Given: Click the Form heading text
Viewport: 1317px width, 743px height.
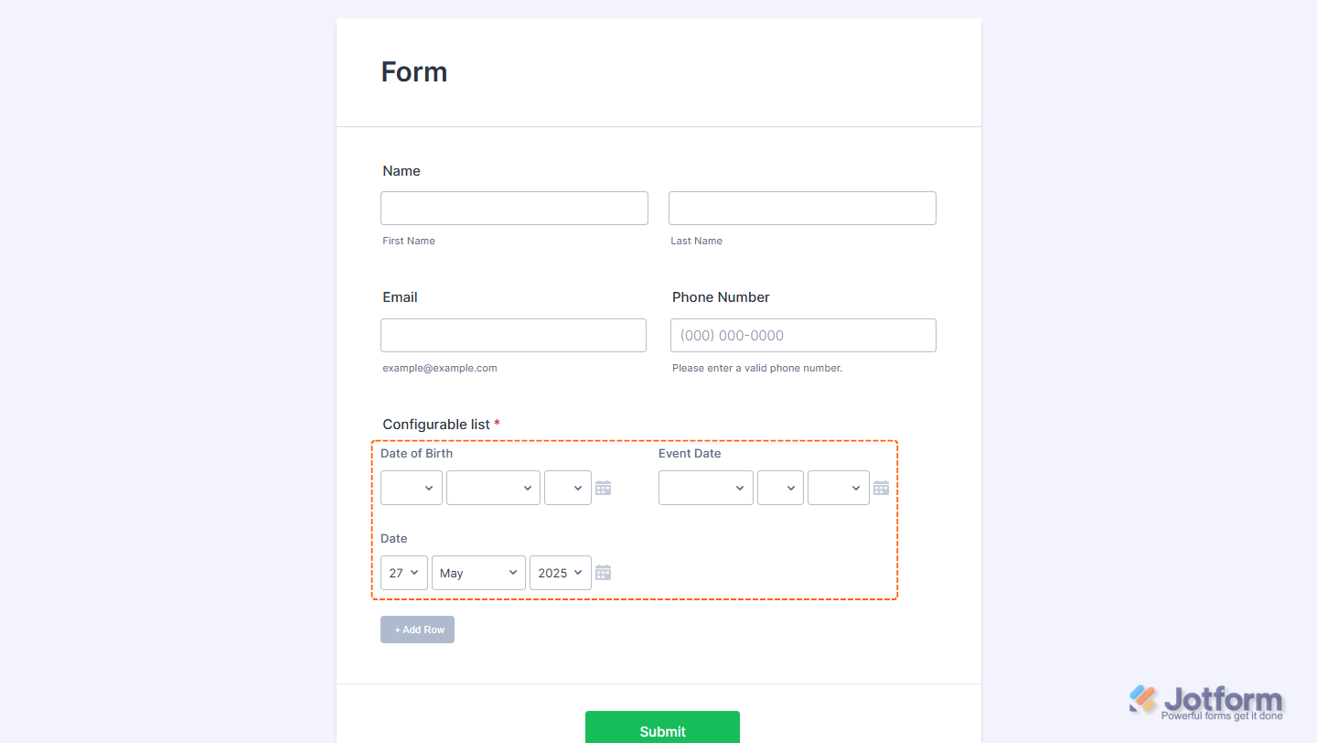Looking at the screenshot, I should [x=414, y=72].
